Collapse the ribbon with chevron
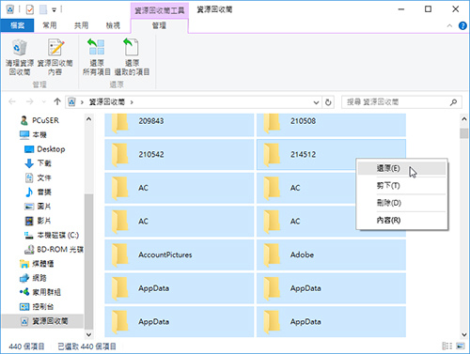Screen dimensions: 470x354 [x=449, y=25]
